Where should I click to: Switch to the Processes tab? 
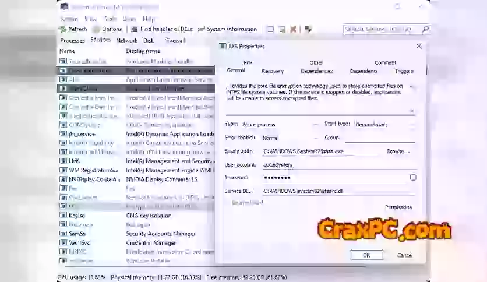click(x=72, y=40)
